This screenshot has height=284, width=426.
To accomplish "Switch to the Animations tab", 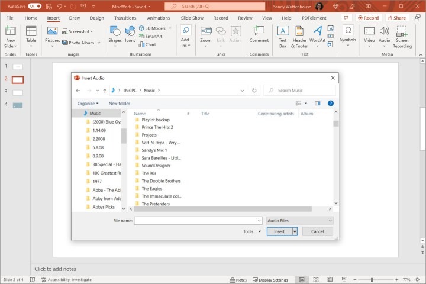I will click(x=159, y=18).
